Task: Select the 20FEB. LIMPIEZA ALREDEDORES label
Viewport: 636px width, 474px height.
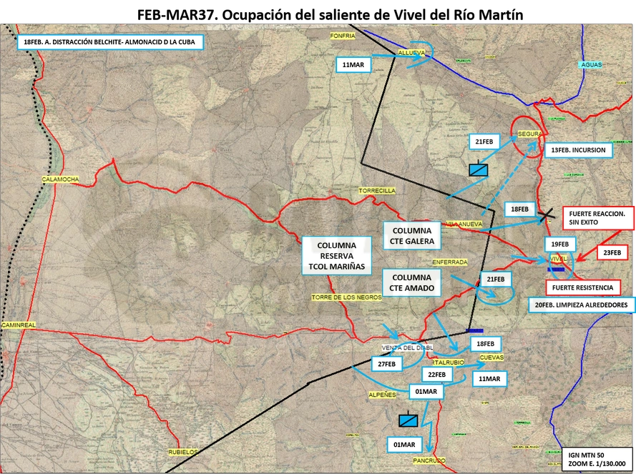Action: point(581,305)
